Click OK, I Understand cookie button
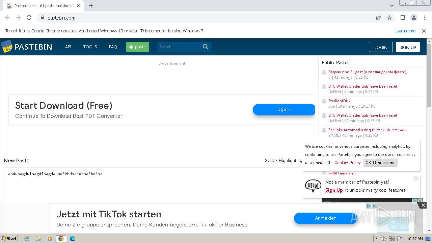The height and width of the screenshot is (243, 432). 380,163
